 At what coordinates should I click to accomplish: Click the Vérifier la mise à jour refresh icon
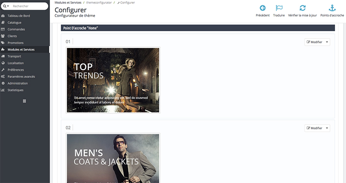302,8
